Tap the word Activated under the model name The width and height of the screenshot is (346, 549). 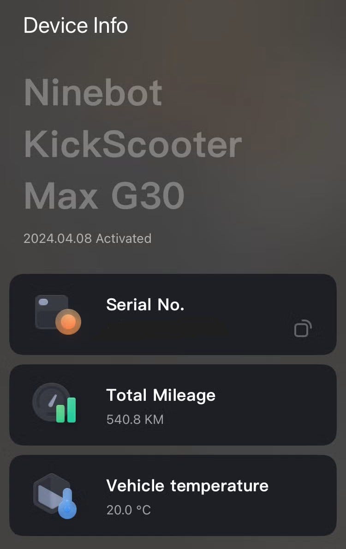click(x=124, y=238)
